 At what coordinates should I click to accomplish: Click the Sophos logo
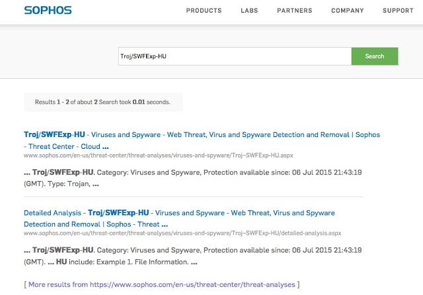tap(48, 11)
